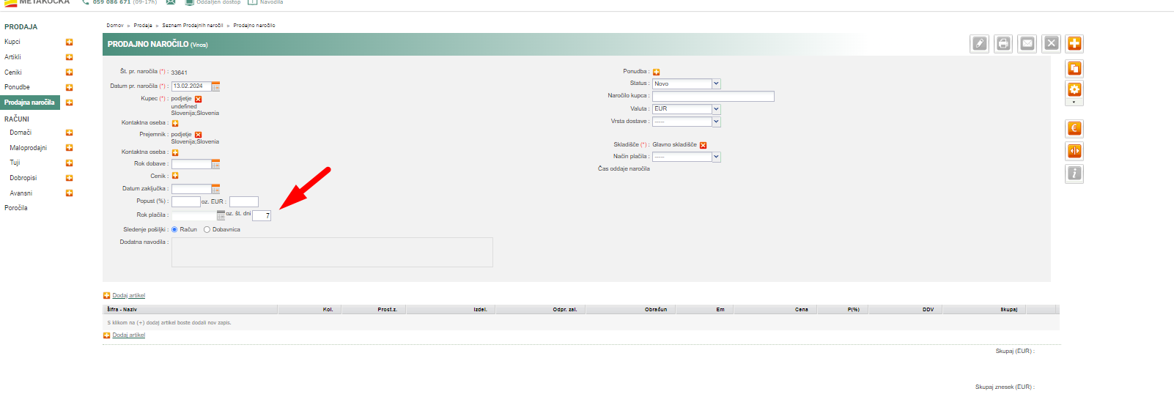Go to Domov breadcrumb link
This screenshot has width=1174, height=416.
click(115, 26)
